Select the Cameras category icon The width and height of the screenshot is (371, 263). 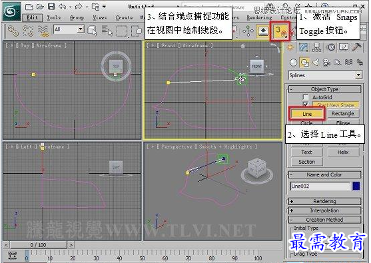click(x=327, y=63)
